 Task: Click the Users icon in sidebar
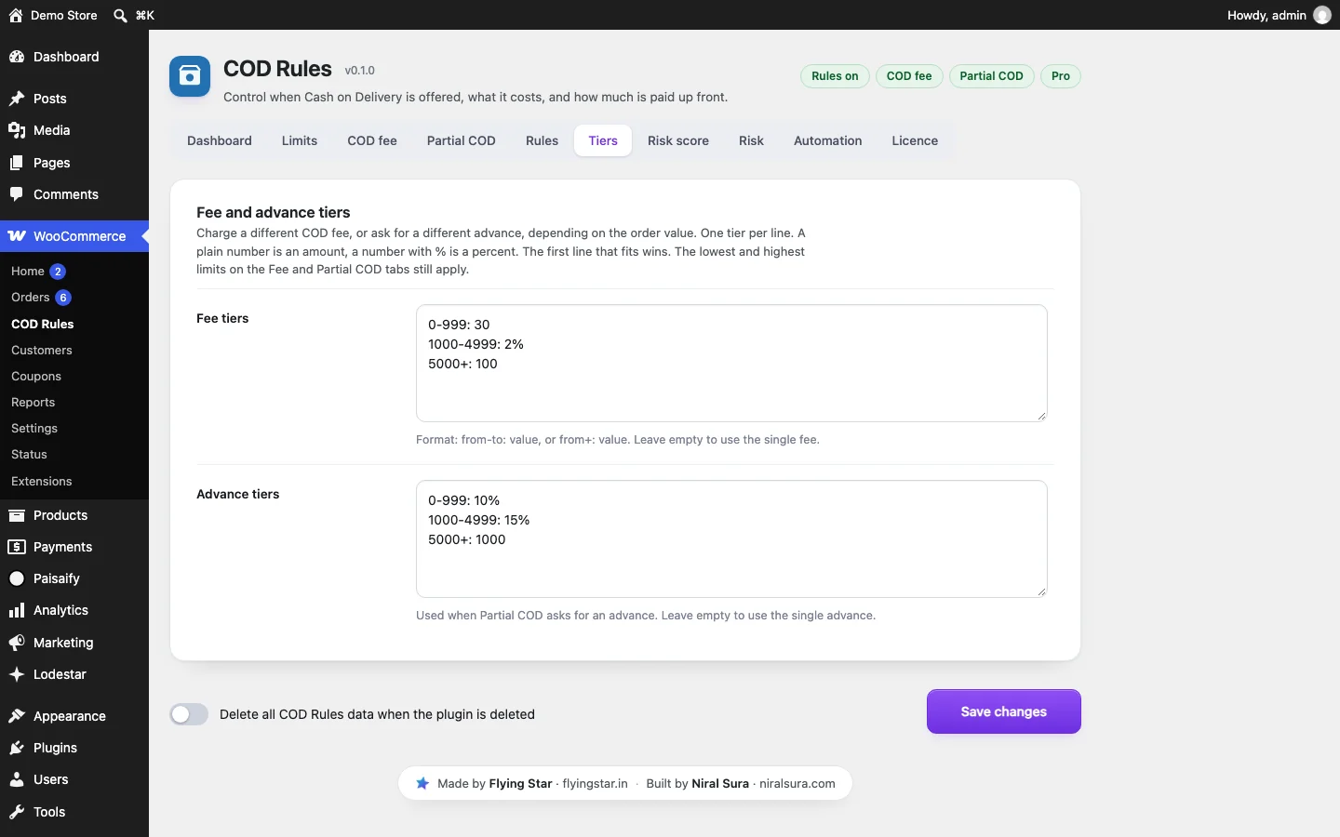(x=17, y=779)
